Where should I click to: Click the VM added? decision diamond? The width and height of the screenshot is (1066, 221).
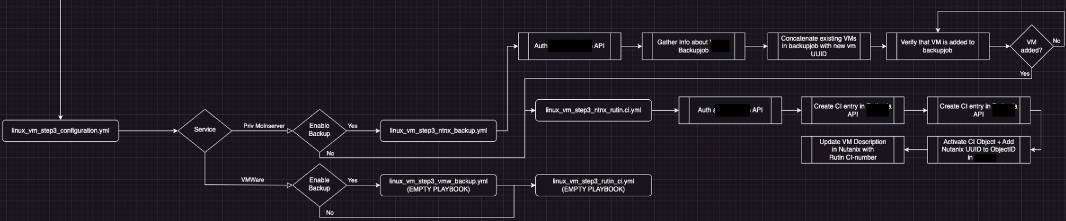1032,46
